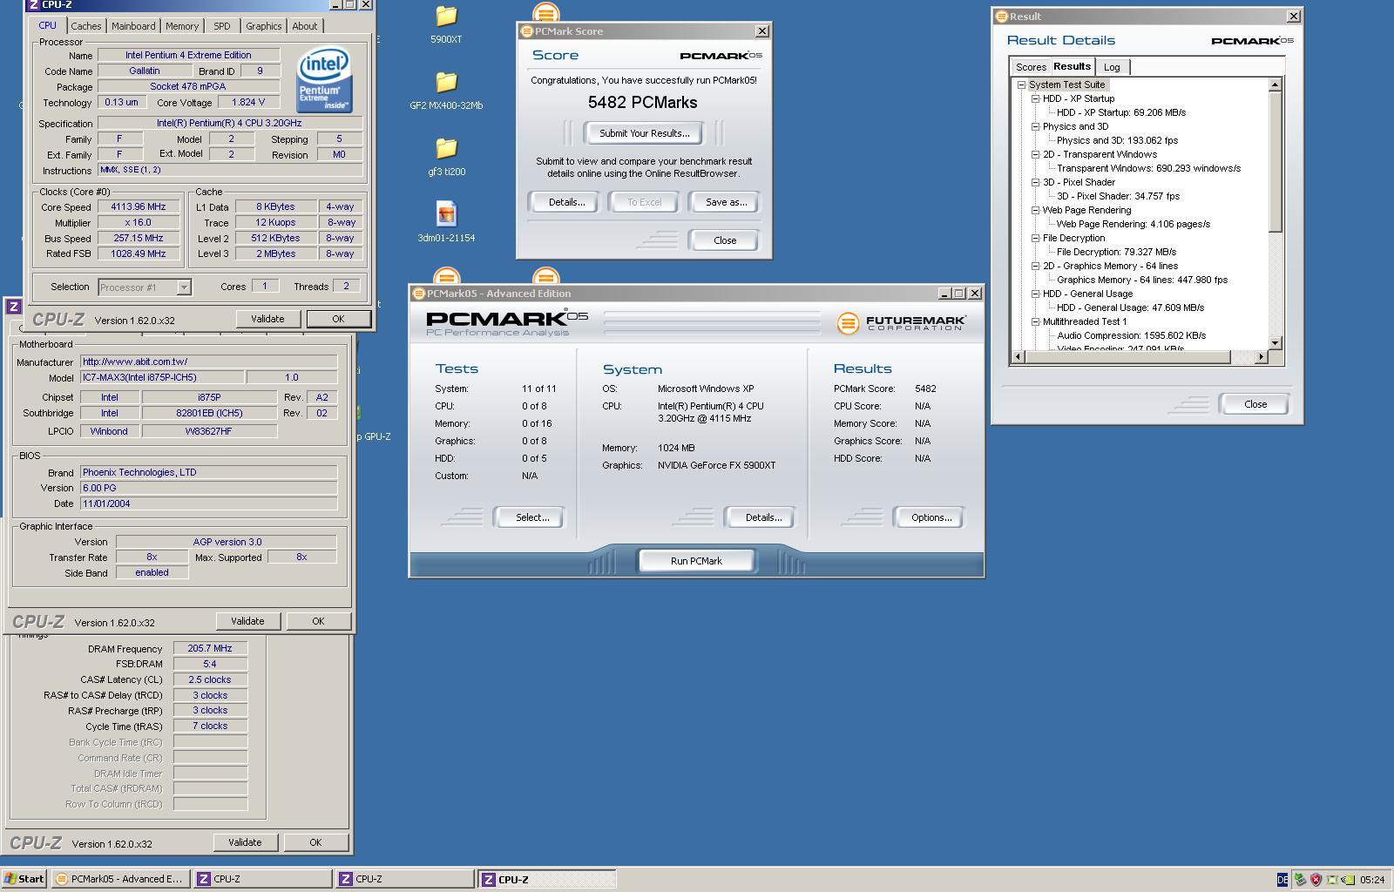Collapse the 3D - Pixel Shader node
The width and height of the screenshot is (1394, 892).
[1035, 182]
